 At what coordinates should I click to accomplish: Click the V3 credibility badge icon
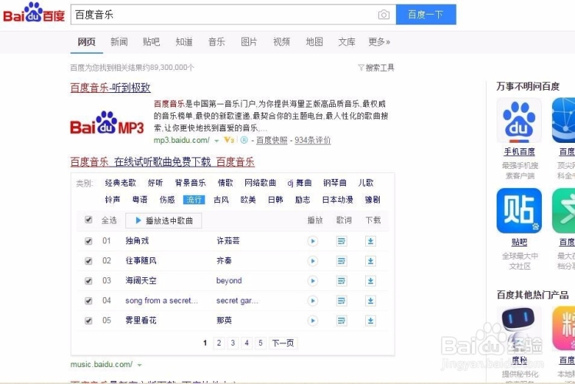coord(229,140)
